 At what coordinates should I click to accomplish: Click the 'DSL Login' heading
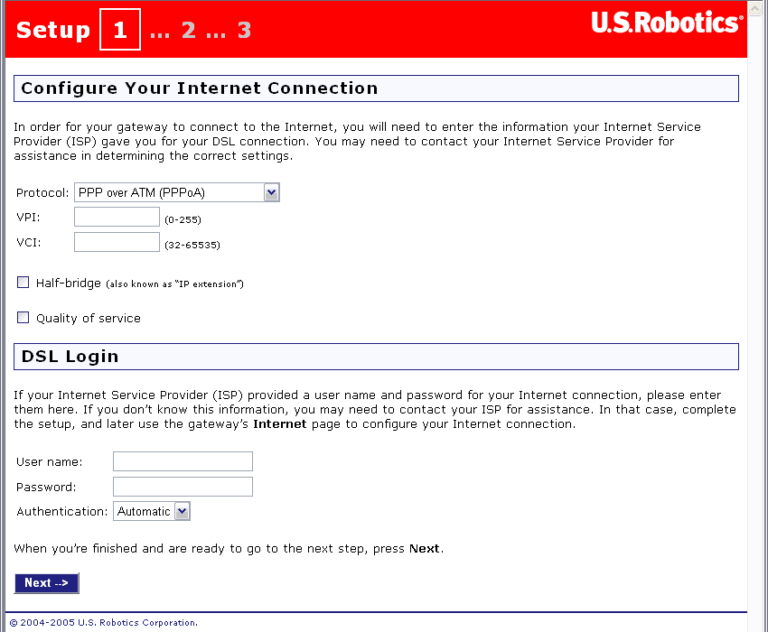(70, 357)
